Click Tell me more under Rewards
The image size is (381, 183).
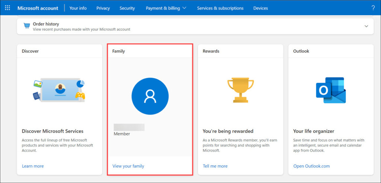click(x=215, y=166)
